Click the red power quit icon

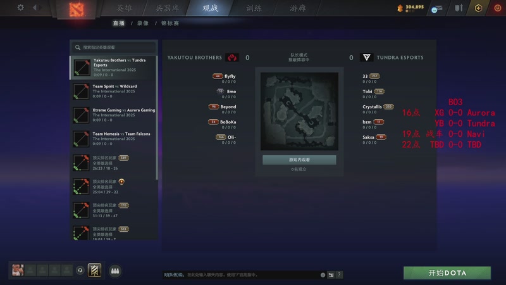coord(497,8)
